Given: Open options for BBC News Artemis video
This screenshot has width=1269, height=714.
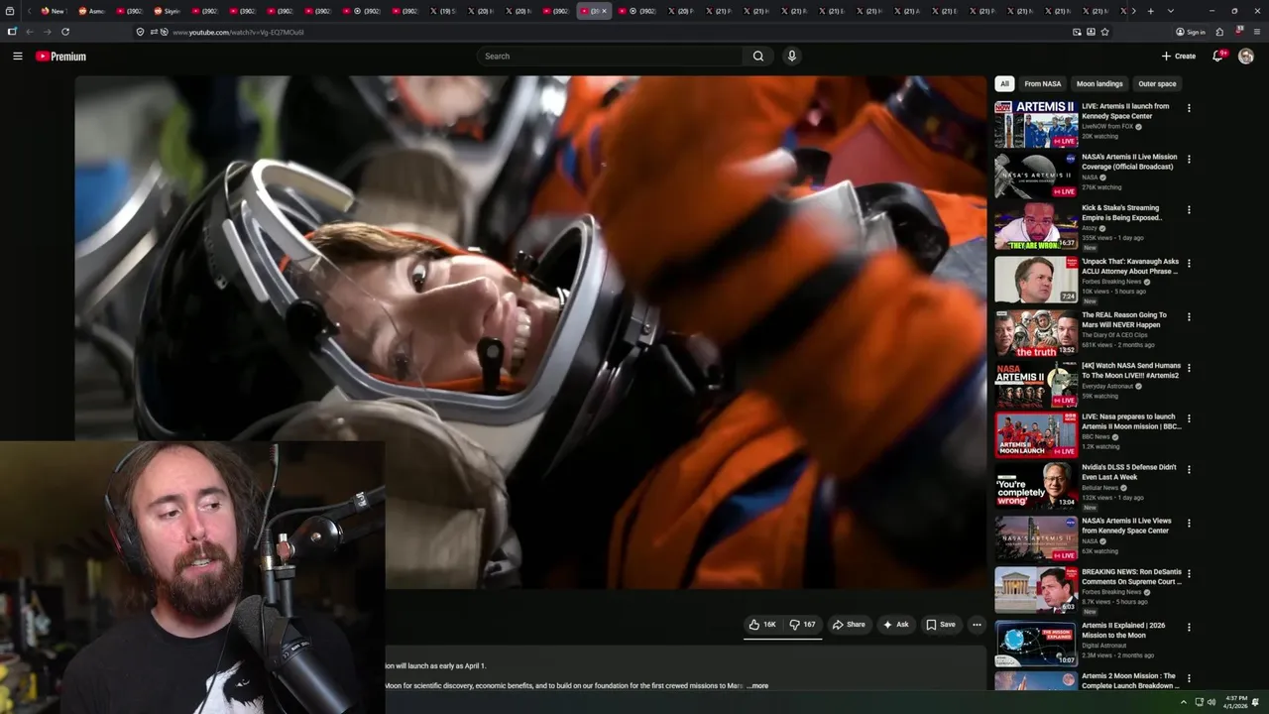Looking at the screenshot, I should [1189, 418].
